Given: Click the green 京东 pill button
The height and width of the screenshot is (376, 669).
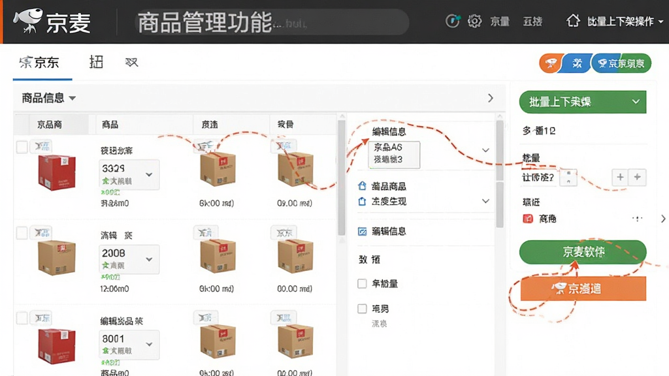Looking at the screenshot, I should click(x=622, y=63).
